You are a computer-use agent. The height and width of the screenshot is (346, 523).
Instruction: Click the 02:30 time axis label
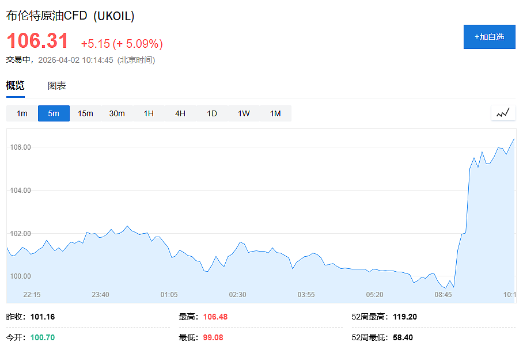pyautogui.click(x=237, y=295)
